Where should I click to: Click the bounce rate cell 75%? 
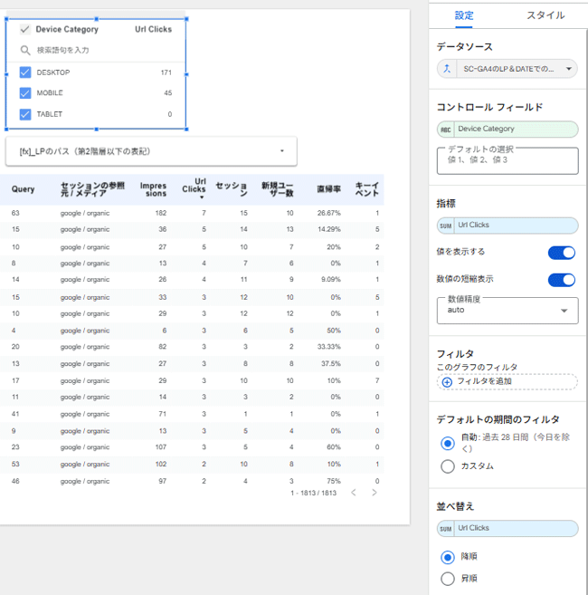334,481
